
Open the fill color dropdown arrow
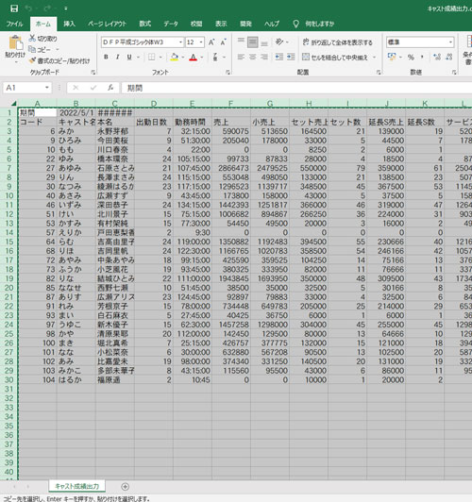[183, 58]
